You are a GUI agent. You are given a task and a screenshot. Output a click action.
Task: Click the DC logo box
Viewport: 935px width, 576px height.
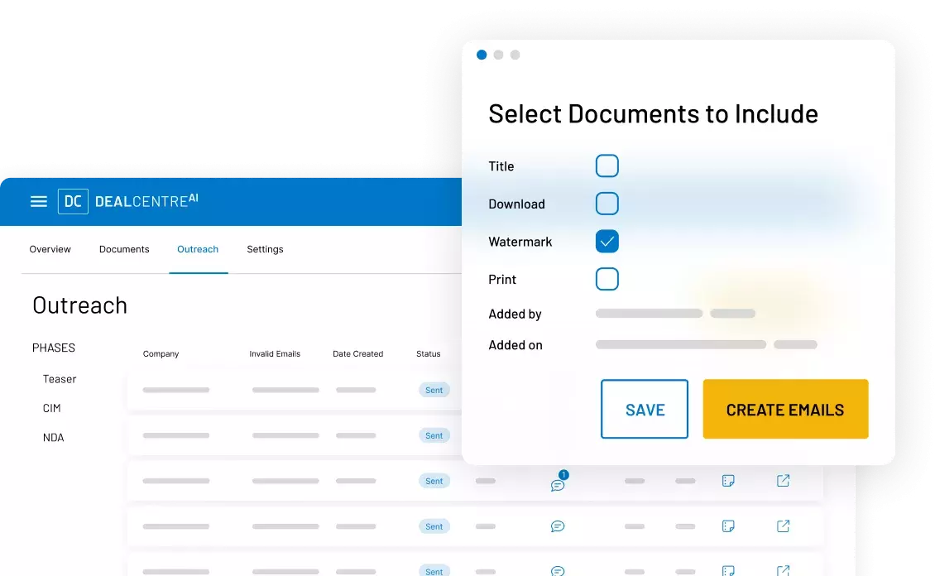[73, 202]
